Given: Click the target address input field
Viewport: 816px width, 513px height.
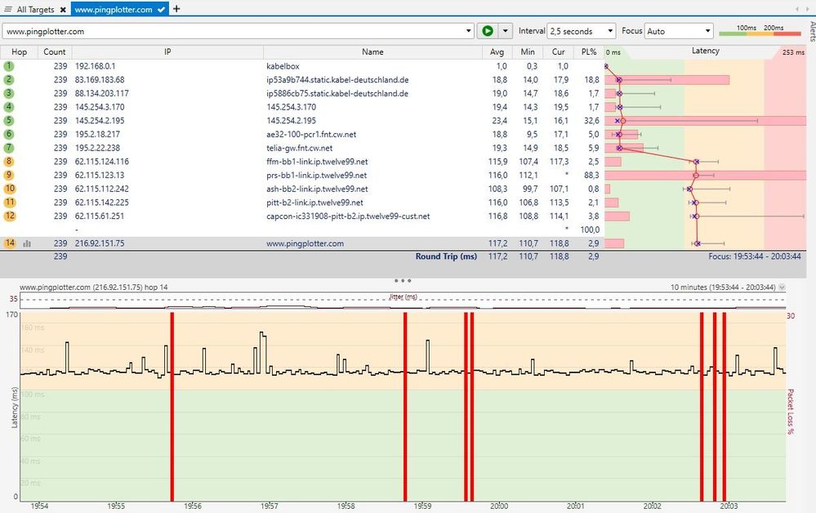Looking at the screenshot, I should point(233,31).
